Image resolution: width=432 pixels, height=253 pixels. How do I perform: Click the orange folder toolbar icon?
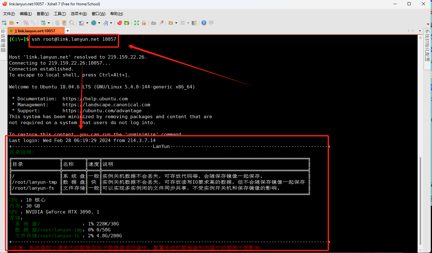tap(170, 23)
